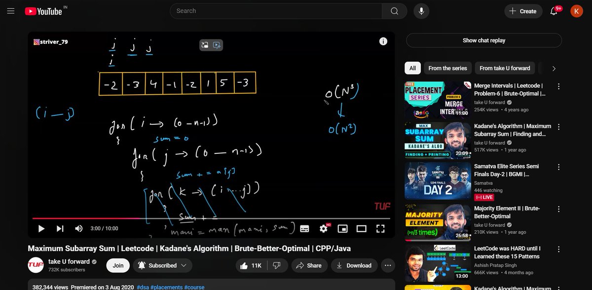
Task: Mute the video volume
Action: [x=78, y=228]
